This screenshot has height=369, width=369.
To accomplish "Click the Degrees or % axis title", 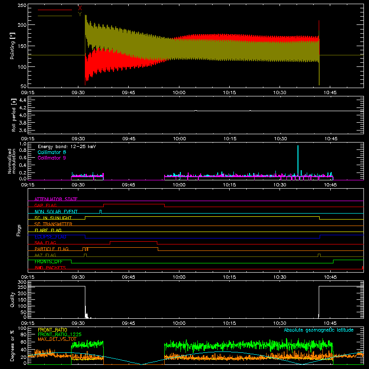I will [x=12, y=345].
